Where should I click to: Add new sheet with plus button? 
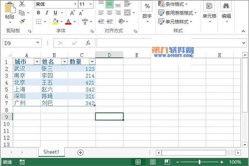click(x=80, y=152)
